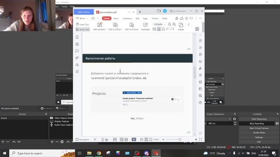Click the Stop Recording button
Screen dimensions: 280x157
[x=257, y=123]
